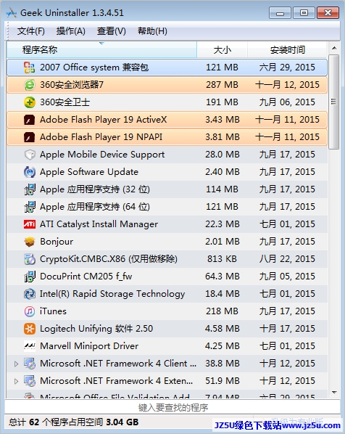Open the 帮助(H) menu

coord(153,31)
